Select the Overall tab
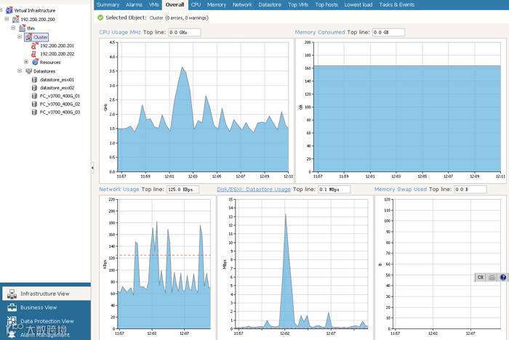The width and height of the screenshot is (509, 340). coord(175,4)
